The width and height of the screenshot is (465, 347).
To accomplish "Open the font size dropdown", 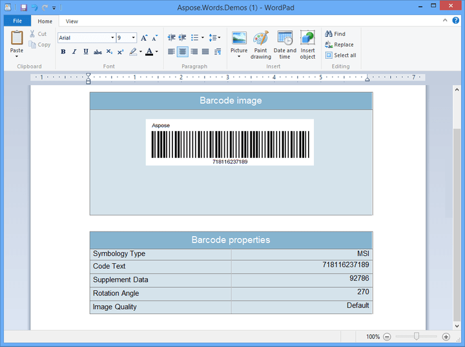I will [x=134, y=38].
